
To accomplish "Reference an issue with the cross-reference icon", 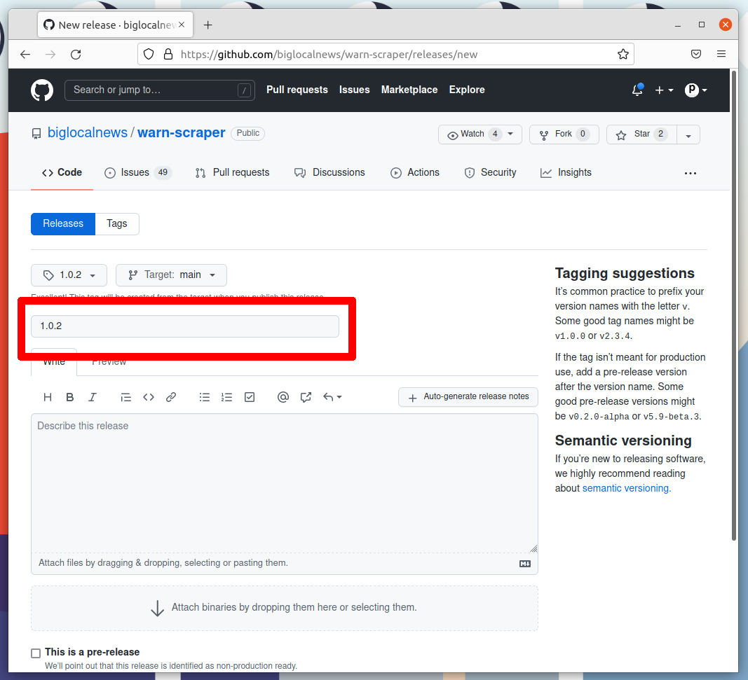I will click(306, 397).
